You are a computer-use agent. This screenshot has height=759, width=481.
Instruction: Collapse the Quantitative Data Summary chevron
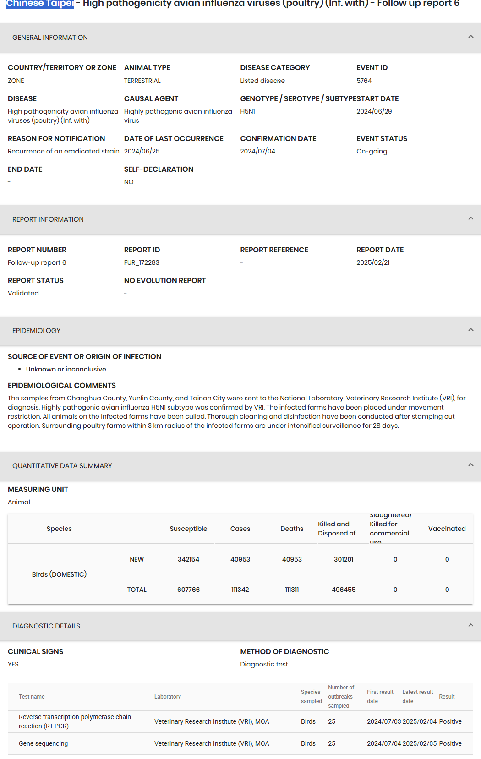[x=470, y=465]
